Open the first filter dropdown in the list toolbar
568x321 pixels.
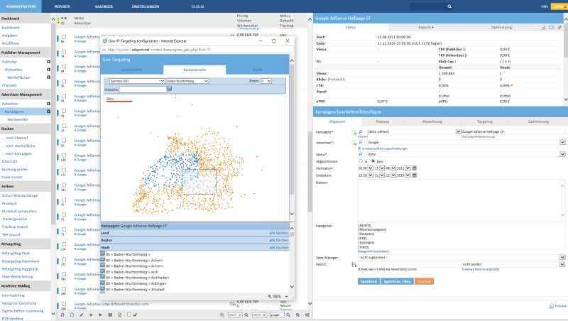point(235,315)
